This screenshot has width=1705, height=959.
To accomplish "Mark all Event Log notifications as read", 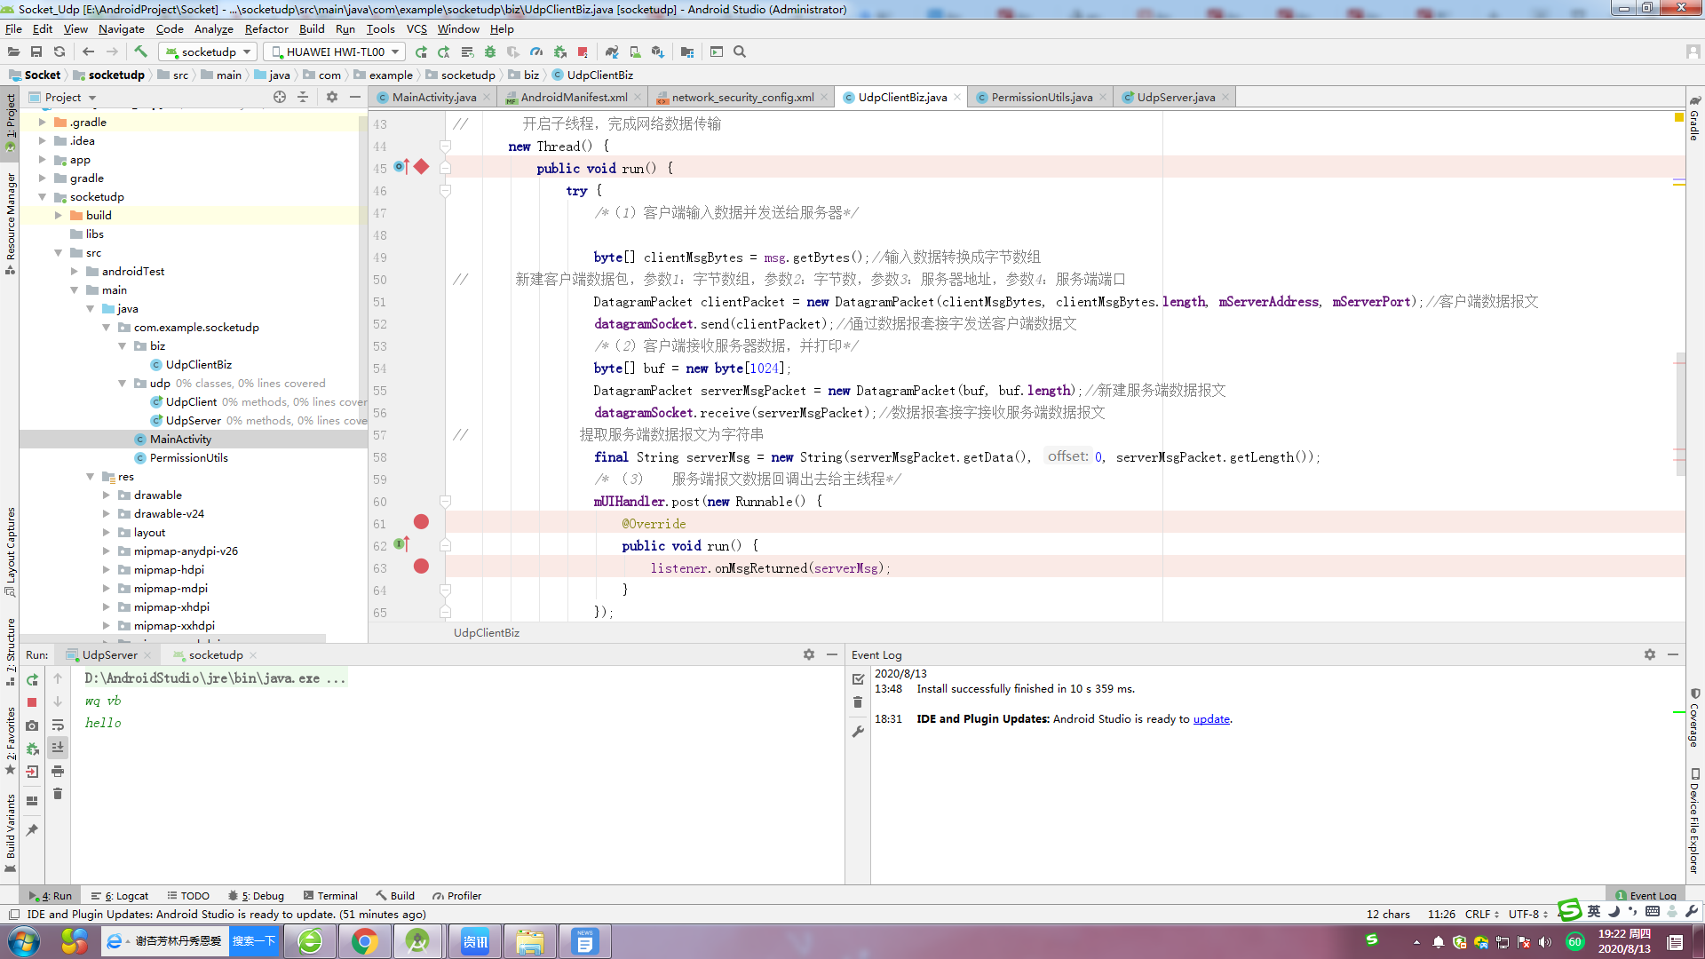I will pos(858,679).
